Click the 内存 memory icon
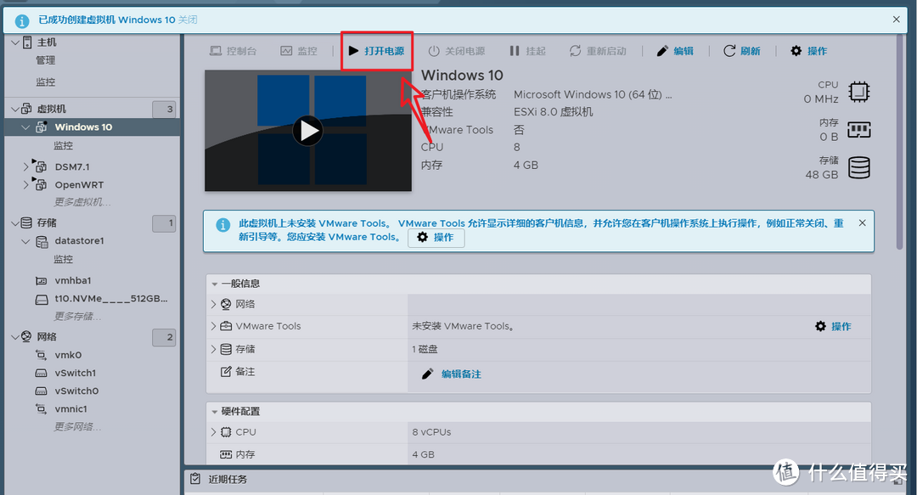This screenshot has height=495, width=917. [858, 130]
